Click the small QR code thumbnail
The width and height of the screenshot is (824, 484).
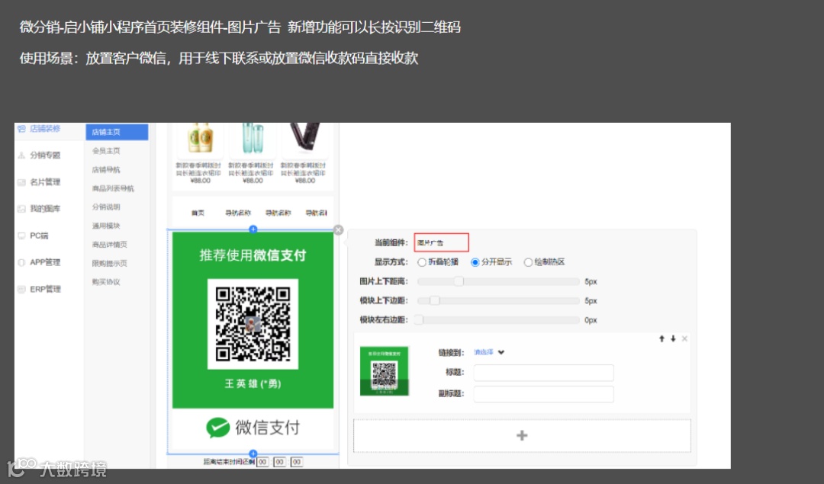click(384, 371)
